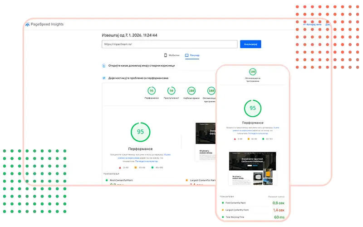Click icon beside 'Дијагностикујте проблеме' heading
This screenshot has width=363, height=227.
click(x=104, y=78)
